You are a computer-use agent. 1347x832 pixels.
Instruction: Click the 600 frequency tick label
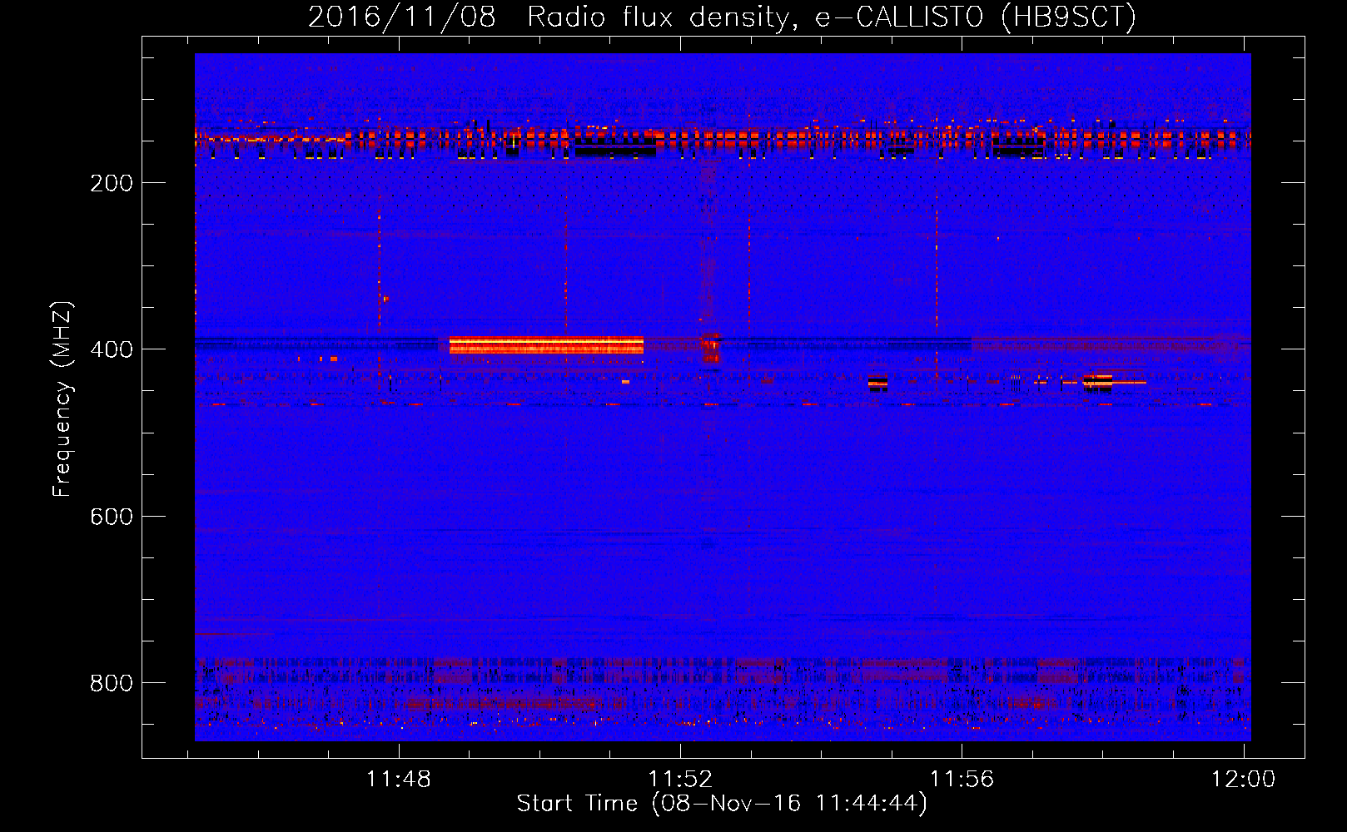112,517
